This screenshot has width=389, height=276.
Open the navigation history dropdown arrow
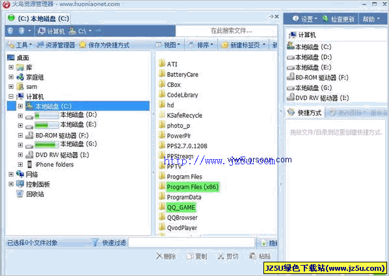tap(29, 31)
